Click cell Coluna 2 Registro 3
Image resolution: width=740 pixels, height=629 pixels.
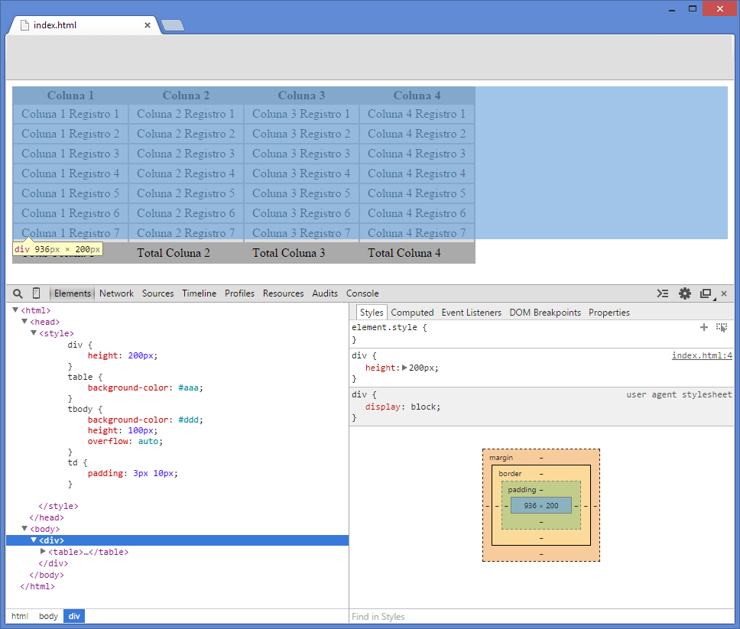[x=186, y=154]
